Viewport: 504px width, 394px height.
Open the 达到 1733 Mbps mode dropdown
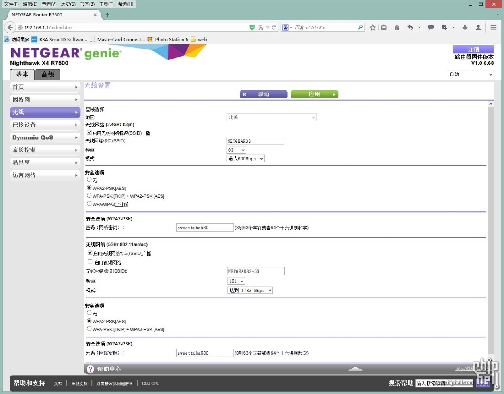(250, 290)
